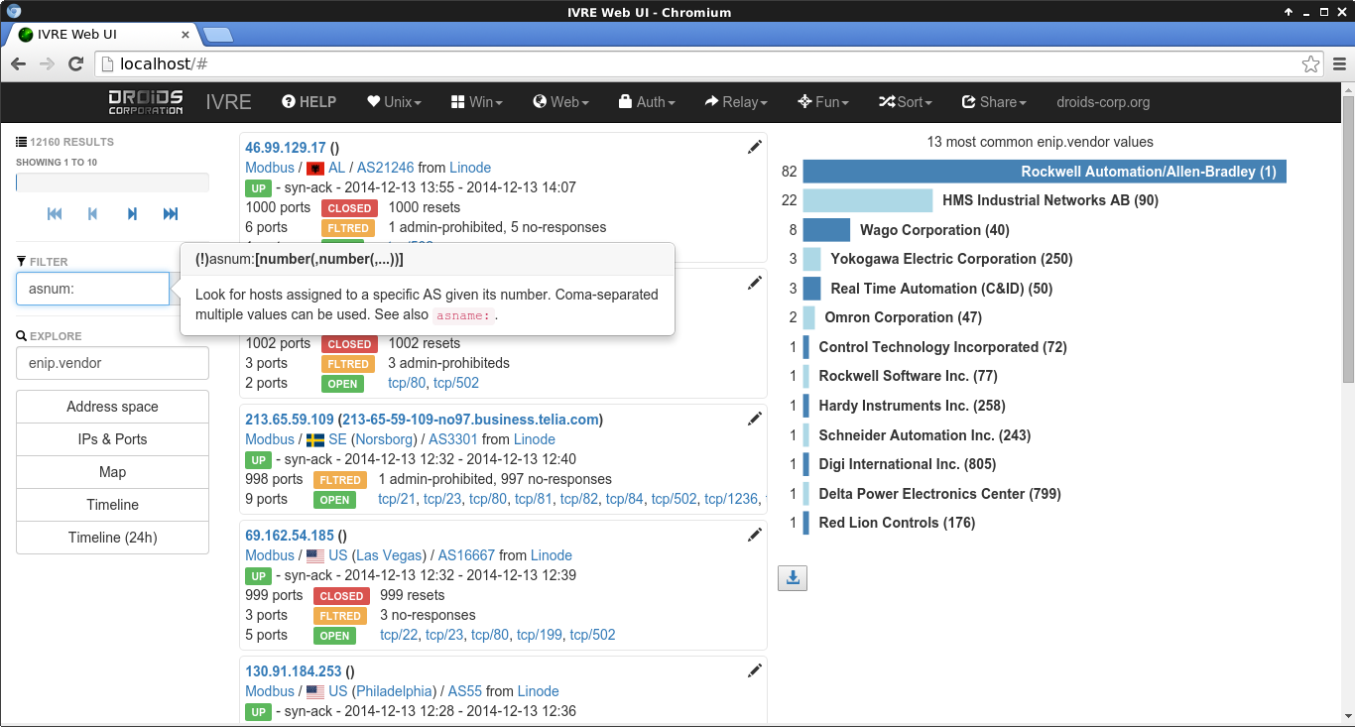Edit host 46.99.129.17 with the pencil icon
The width and height of the screenshot is (1355, 727).
point(755,147)
